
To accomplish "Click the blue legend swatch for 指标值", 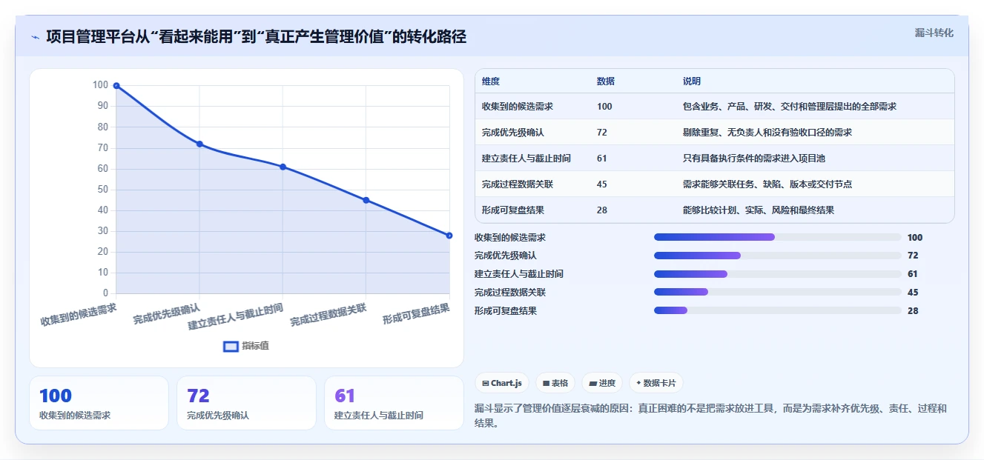I will [231, 346].
